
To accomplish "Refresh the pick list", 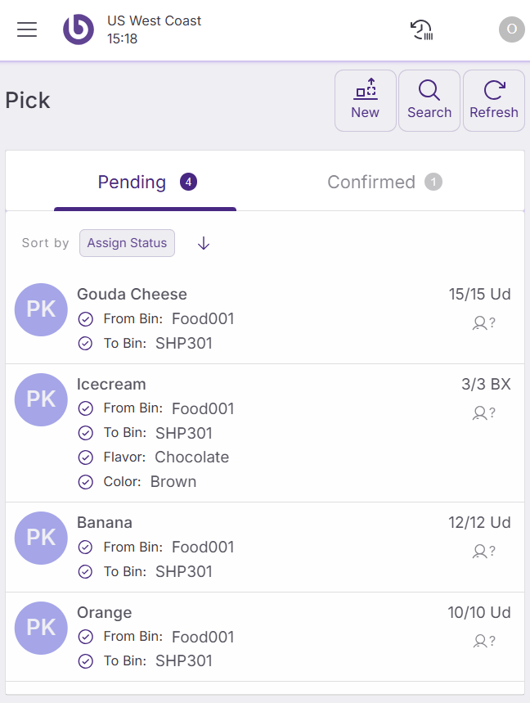I will pyautogui.click(x=493, y=100).
